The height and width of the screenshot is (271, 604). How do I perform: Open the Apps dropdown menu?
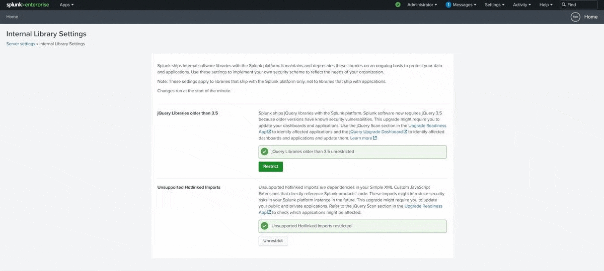pyautogui.click(x=66, y=5)
